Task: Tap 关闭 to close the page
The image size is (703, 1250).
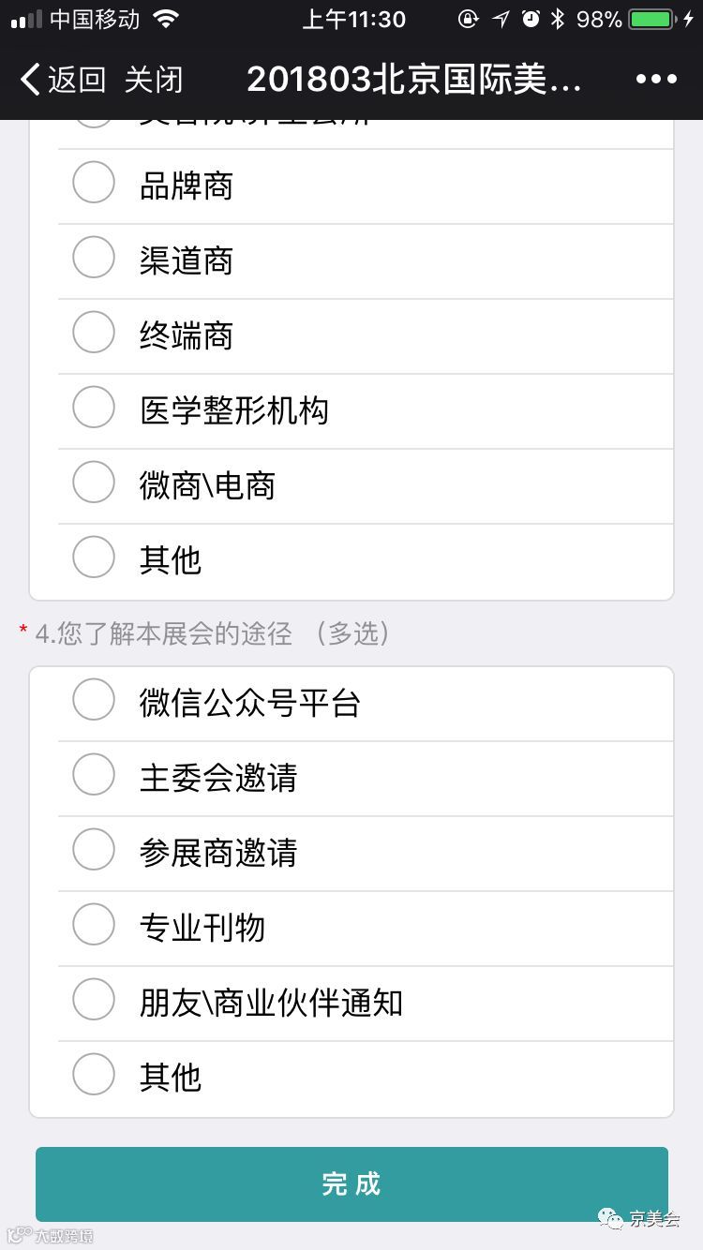Action: (x=154, y=80)
